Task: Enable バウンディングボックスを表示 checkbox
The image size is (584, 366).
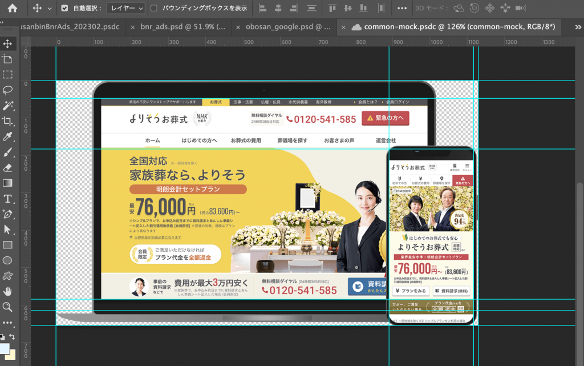Action: [154, 9]
